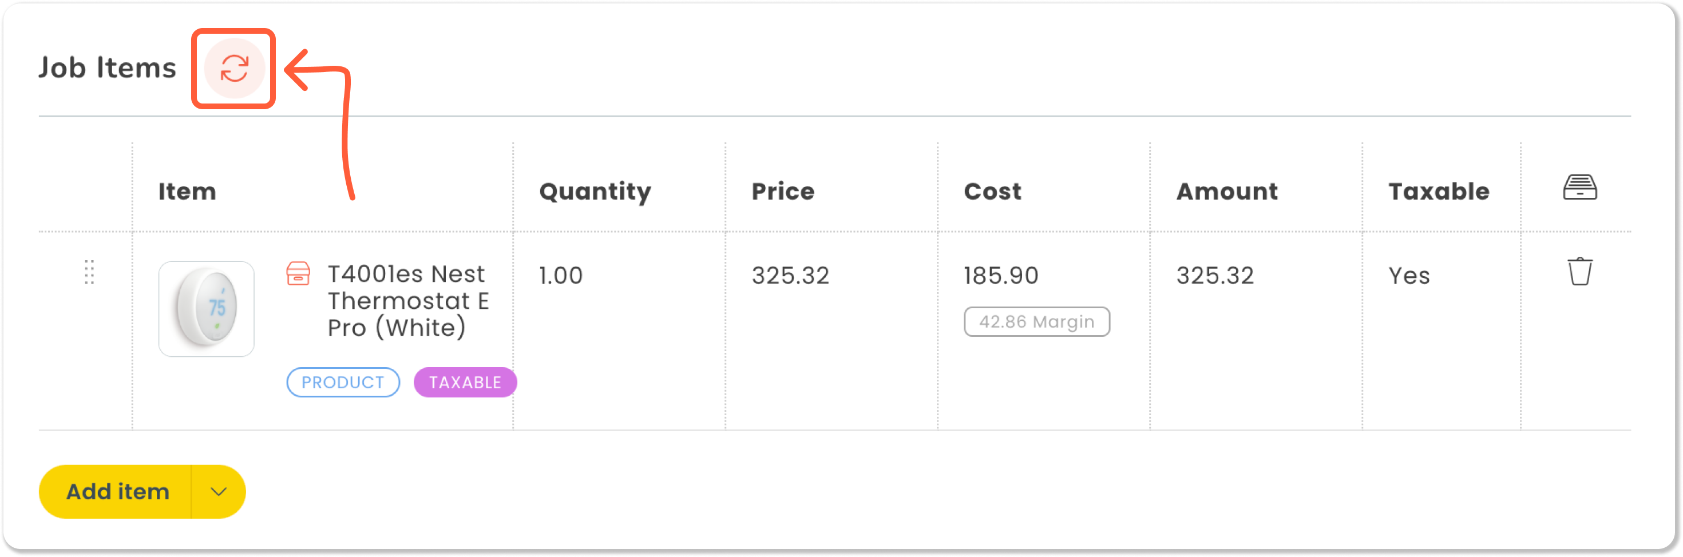Click the Item column header
Viewport: 1683px width, 557px height.
point(187,192)
